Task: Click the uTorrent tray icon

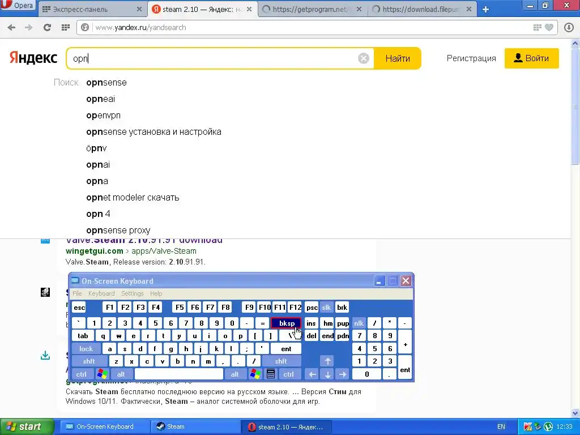Action: [x=548, y=427]
